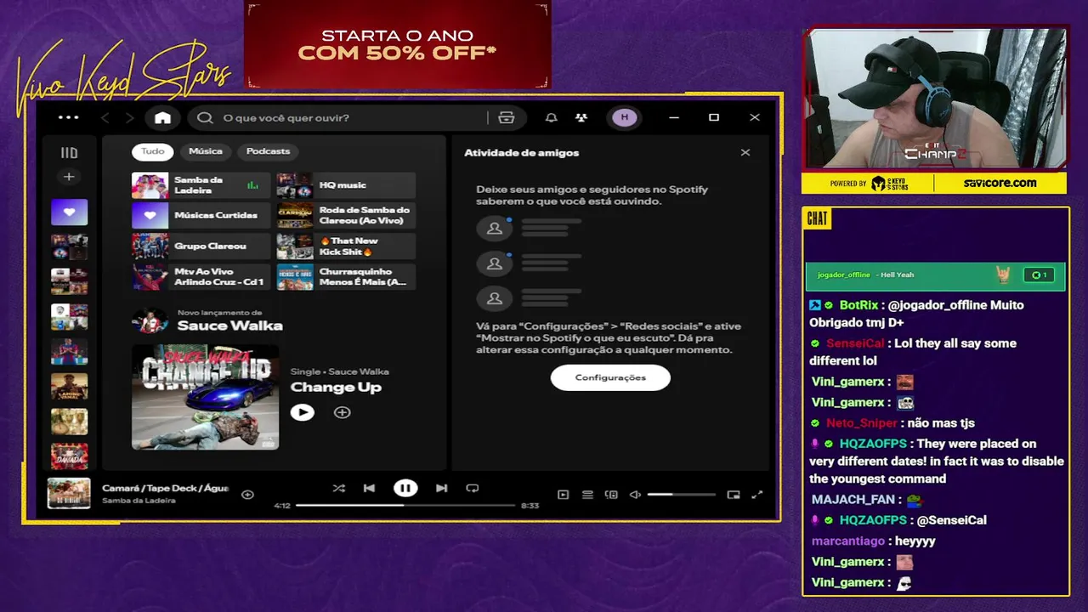This screenshot has height=612, width=1088.
Task: Click BotRix username in chat
Action: tap(858, 305)
